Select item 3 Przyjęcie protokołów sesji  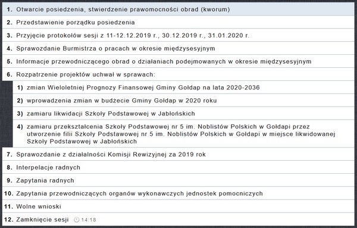178,35
